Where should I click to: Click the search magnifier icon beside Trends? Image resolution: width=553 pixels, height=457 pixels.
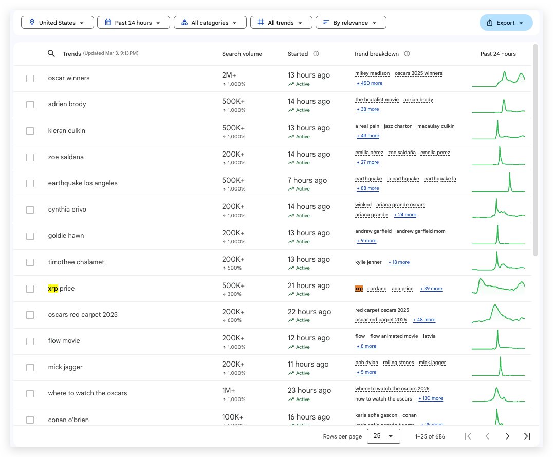51,53
